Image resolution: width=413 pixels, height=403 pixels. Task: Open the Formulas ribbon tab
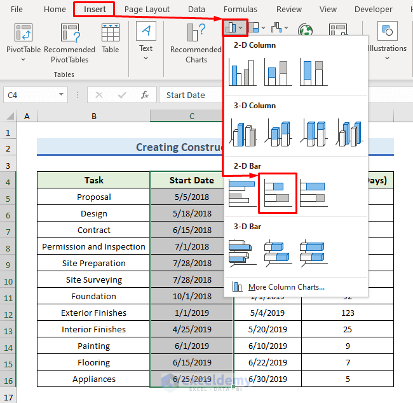pos(240,10)
